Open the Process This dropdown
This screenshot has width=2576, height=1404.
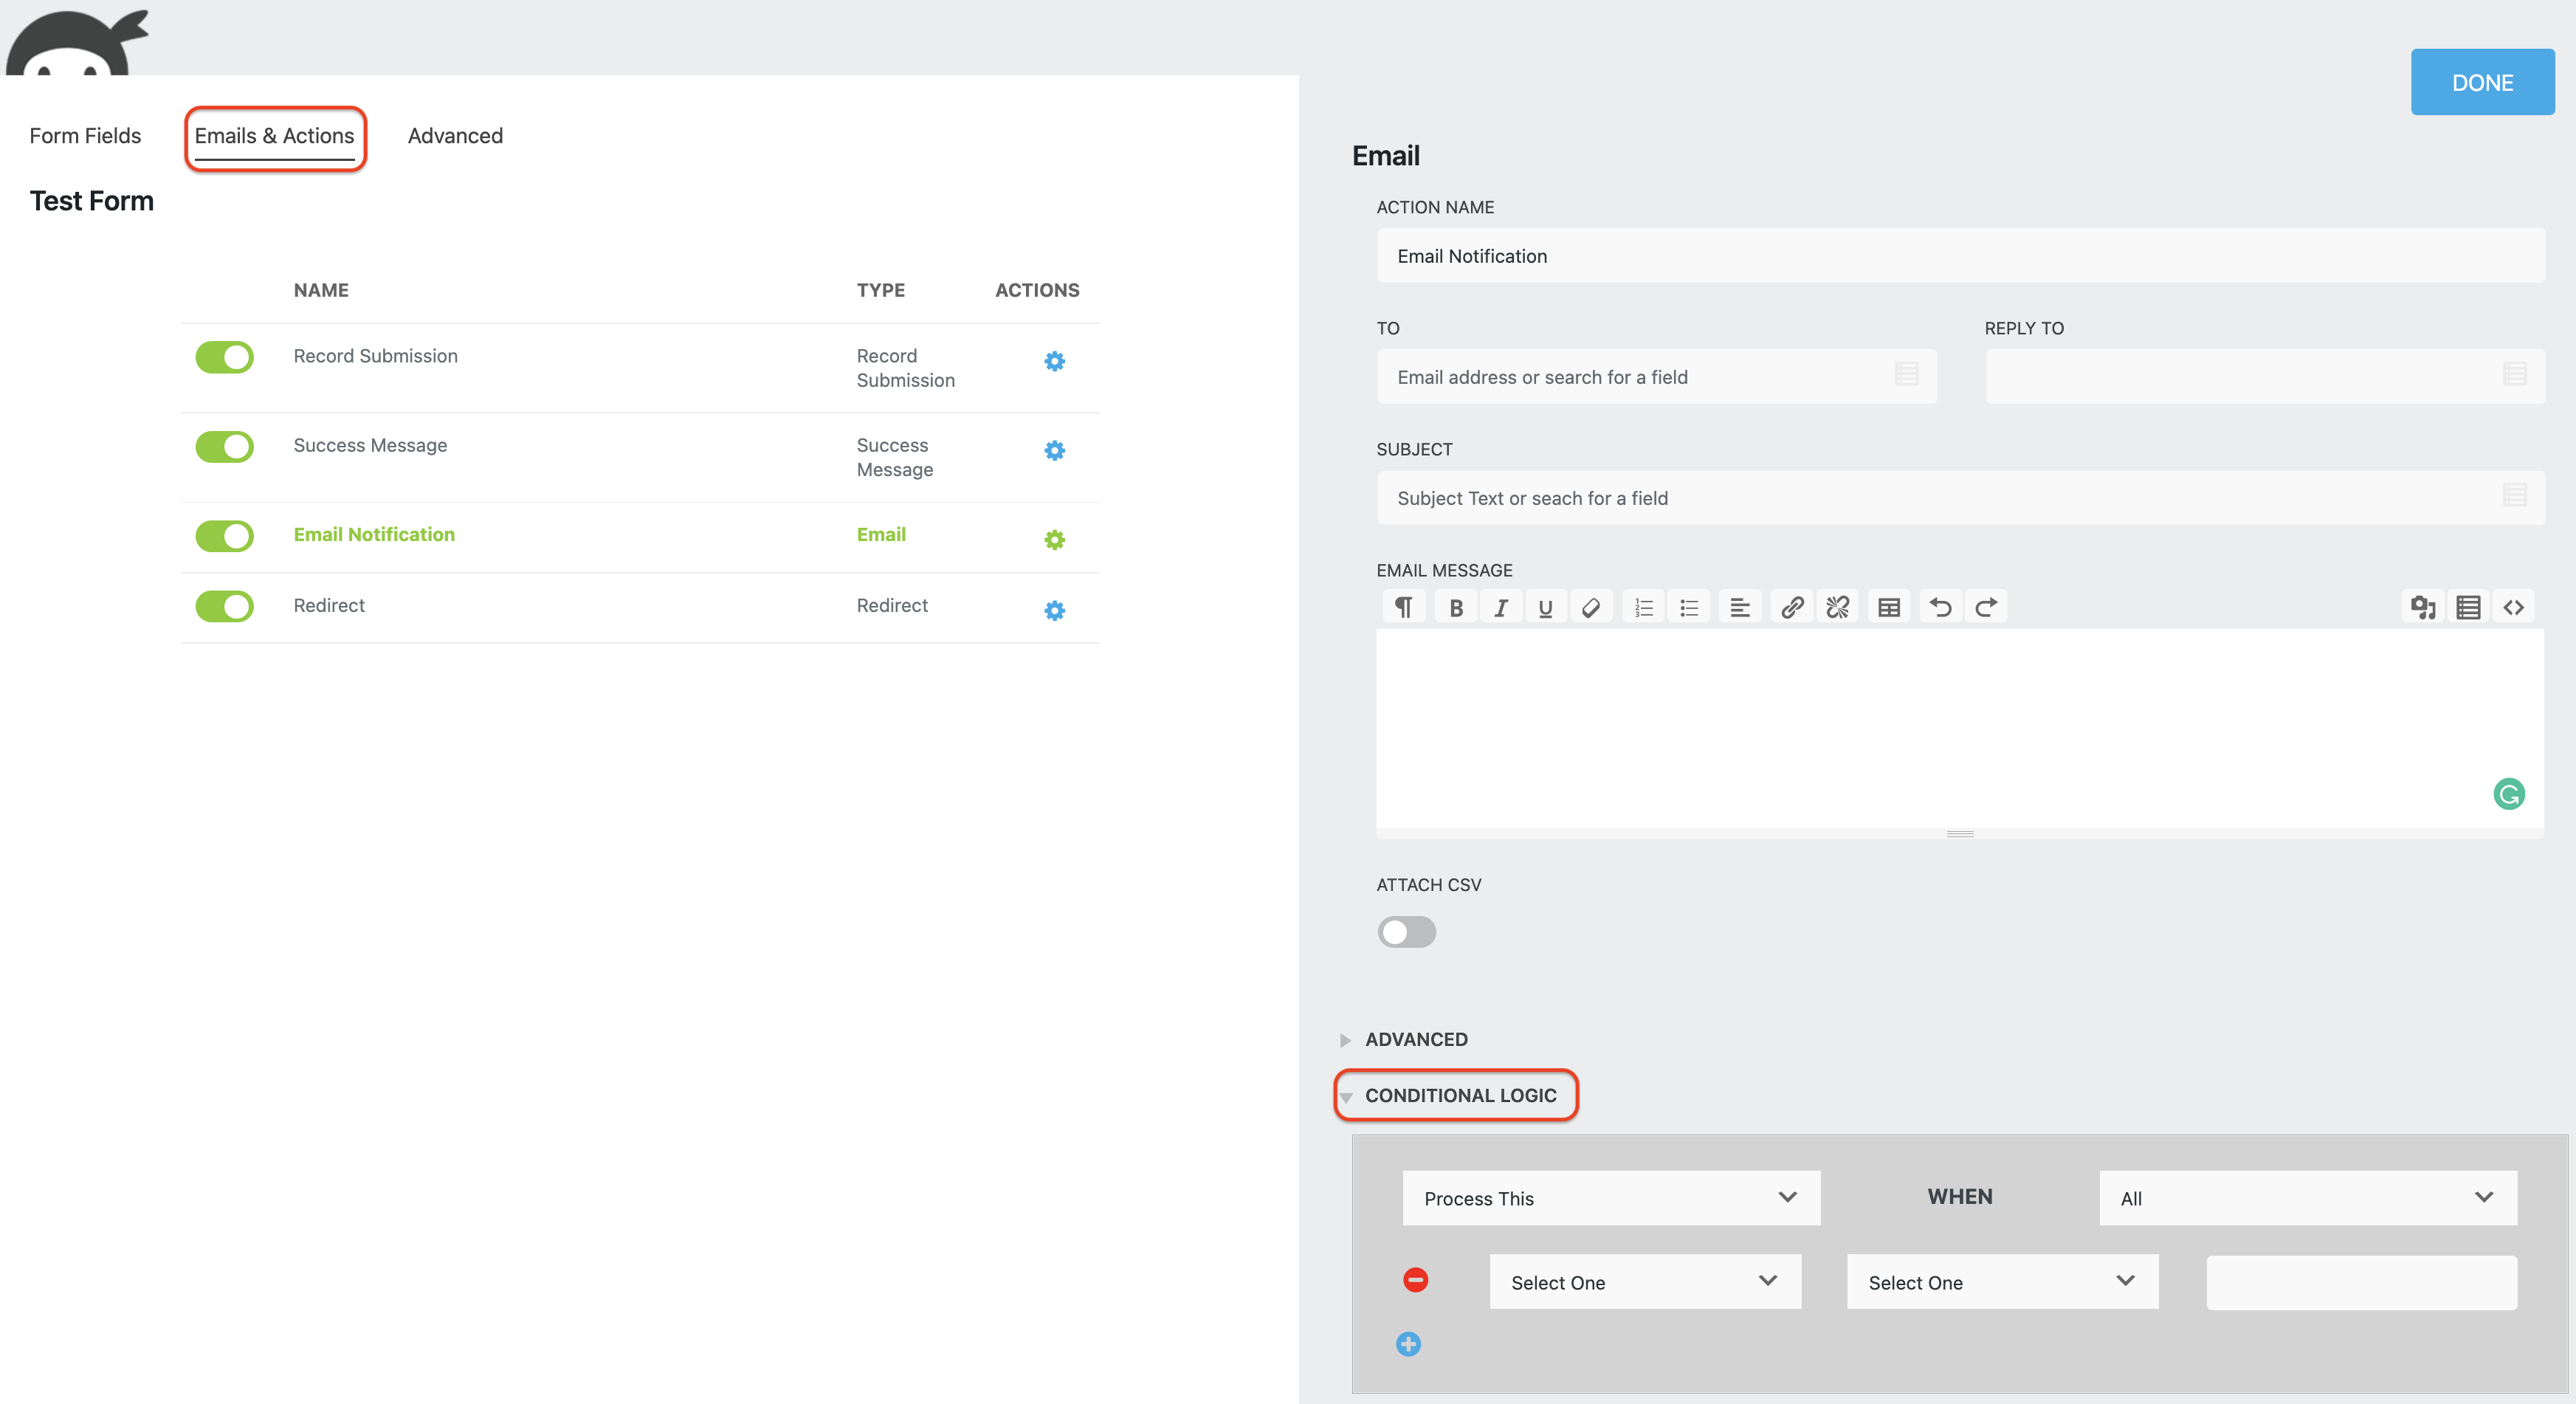(x=1610, y=1198)
